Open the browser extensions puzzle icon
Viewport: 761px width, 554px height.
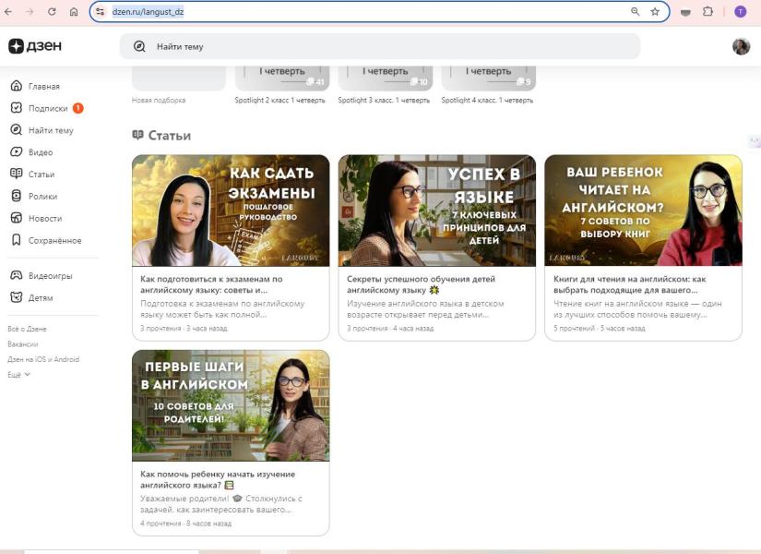pos(707,12)
